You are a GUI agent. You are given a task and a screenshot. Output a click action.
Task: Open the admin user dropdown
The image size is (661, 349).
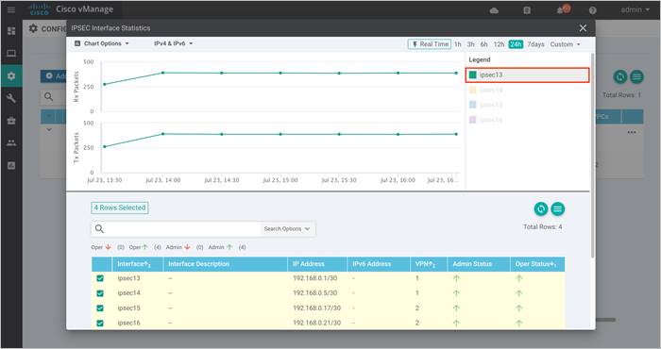point(635,9)
